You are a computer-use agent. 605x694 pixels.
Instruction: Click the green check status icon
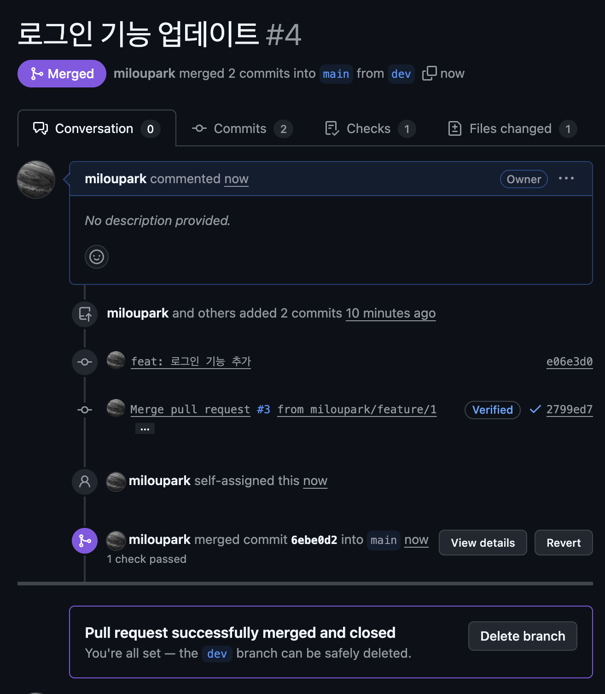(x=535, y=409)
